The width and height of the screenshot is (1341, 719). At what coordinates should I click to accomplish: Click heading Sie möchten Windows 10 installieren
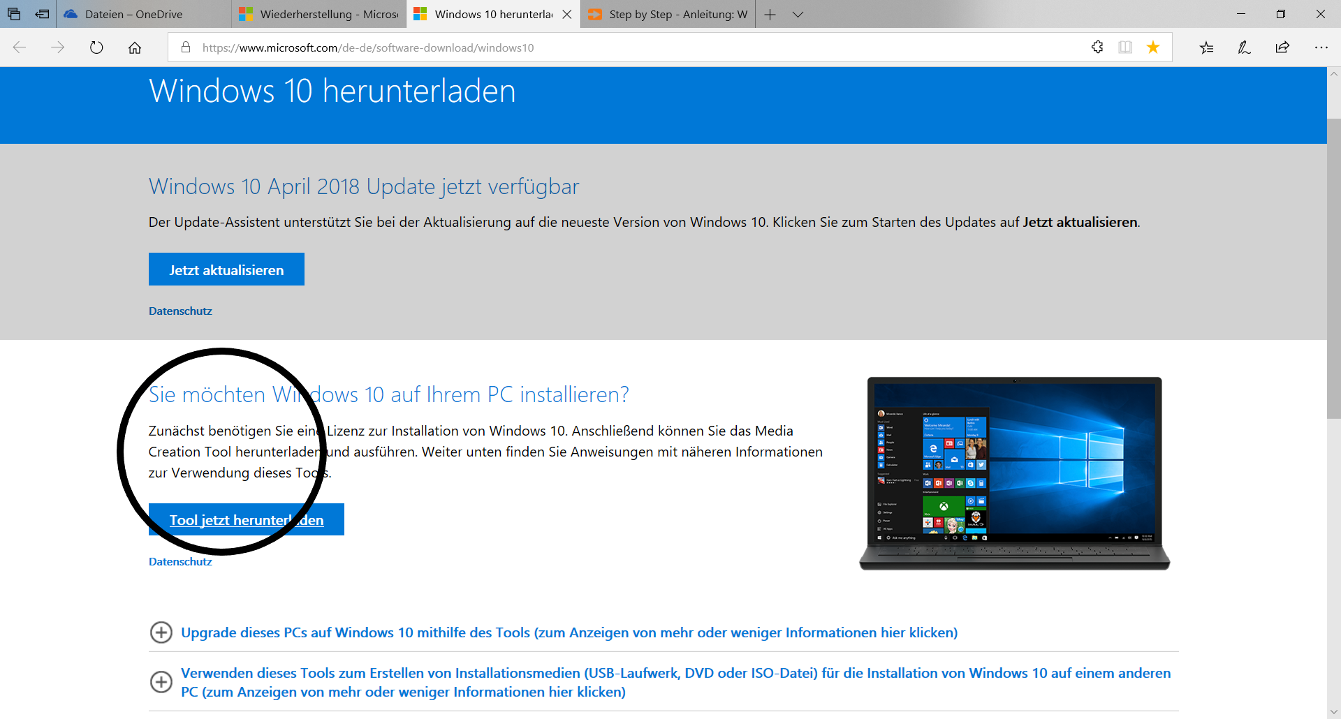(x=388, y=394)
